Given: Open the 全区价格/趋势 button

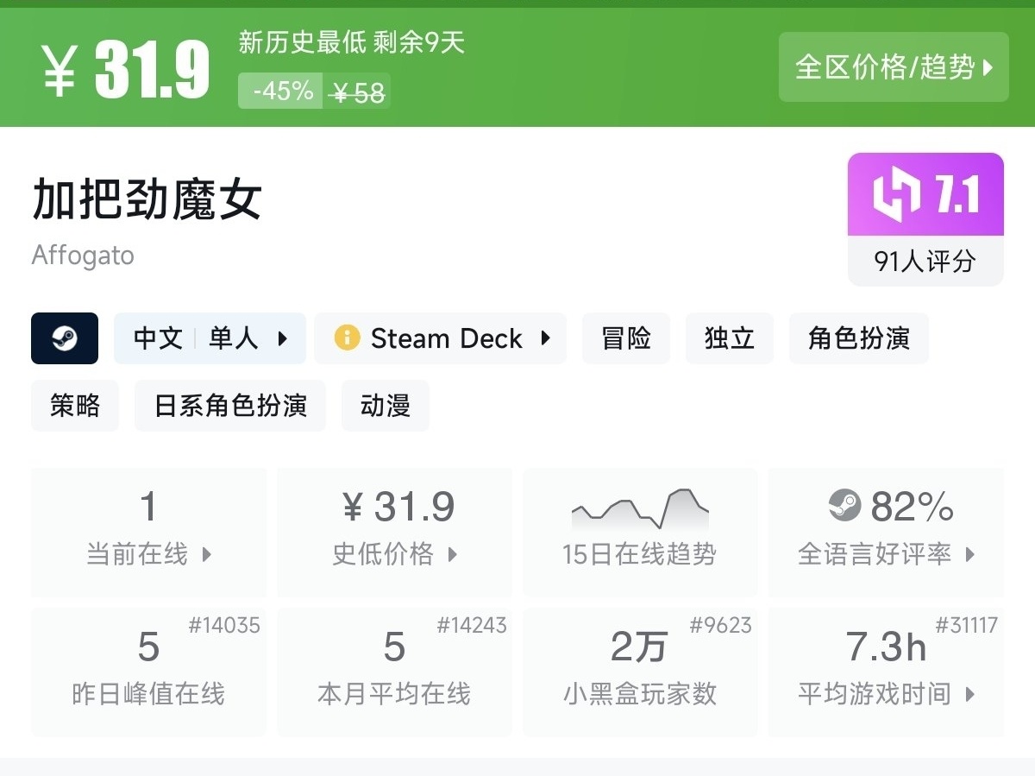Looking at the screenshot, I should [894, 67].
